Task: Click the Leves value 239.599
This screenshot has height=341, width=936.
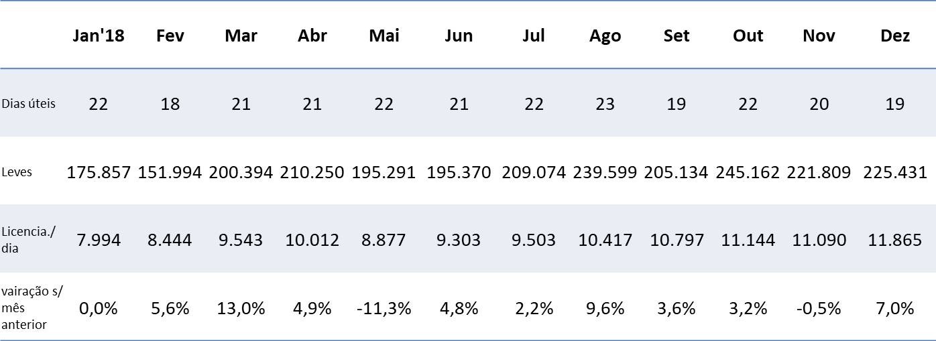Action: pos(605,172)
